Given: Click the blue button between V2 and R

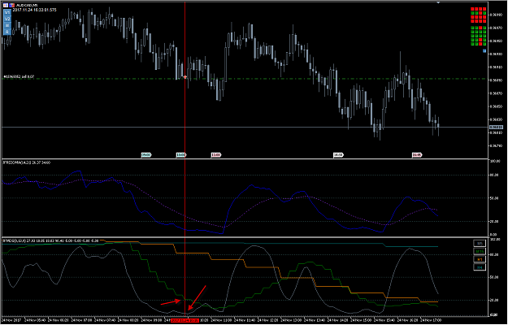Looking at the screenshot, I should tap(7, 25).
